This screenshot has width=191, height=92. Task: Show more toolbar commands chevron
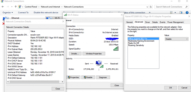150,12
